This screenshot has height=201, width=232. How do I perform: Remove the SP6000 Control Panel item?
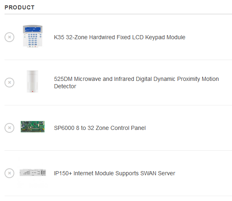9,128
